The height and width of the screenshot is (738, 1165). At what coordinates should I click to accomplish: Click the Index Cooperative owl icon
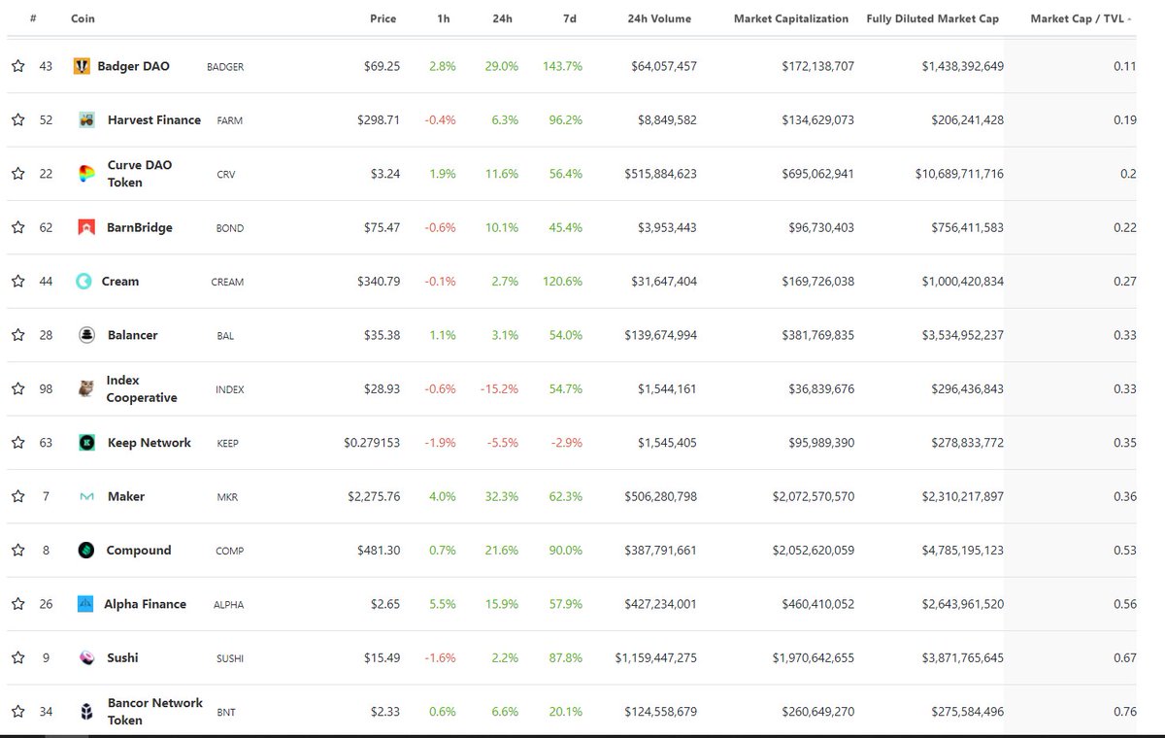(86, 388)
